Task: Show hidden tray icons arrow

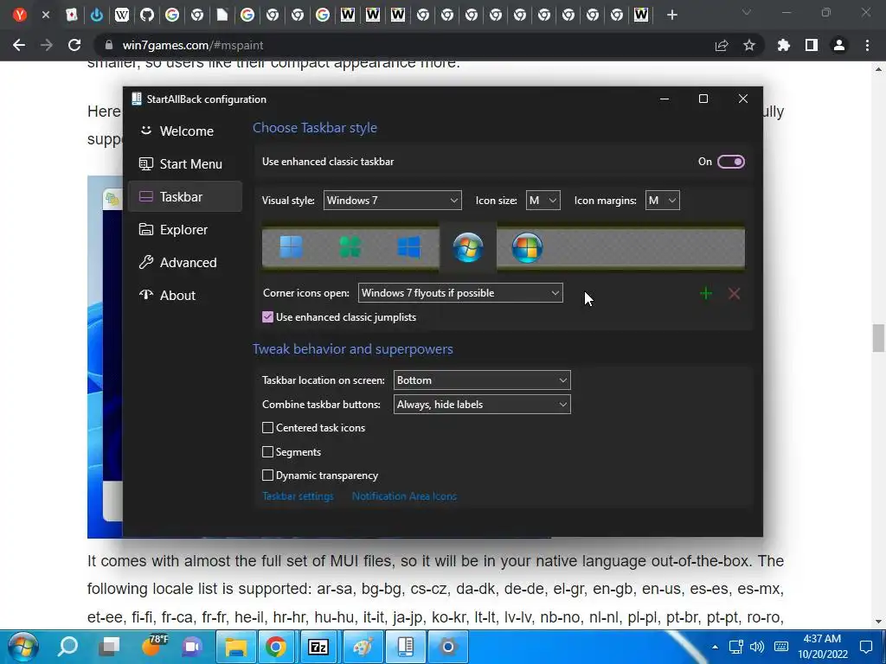Action: click(x=715, y=647)
